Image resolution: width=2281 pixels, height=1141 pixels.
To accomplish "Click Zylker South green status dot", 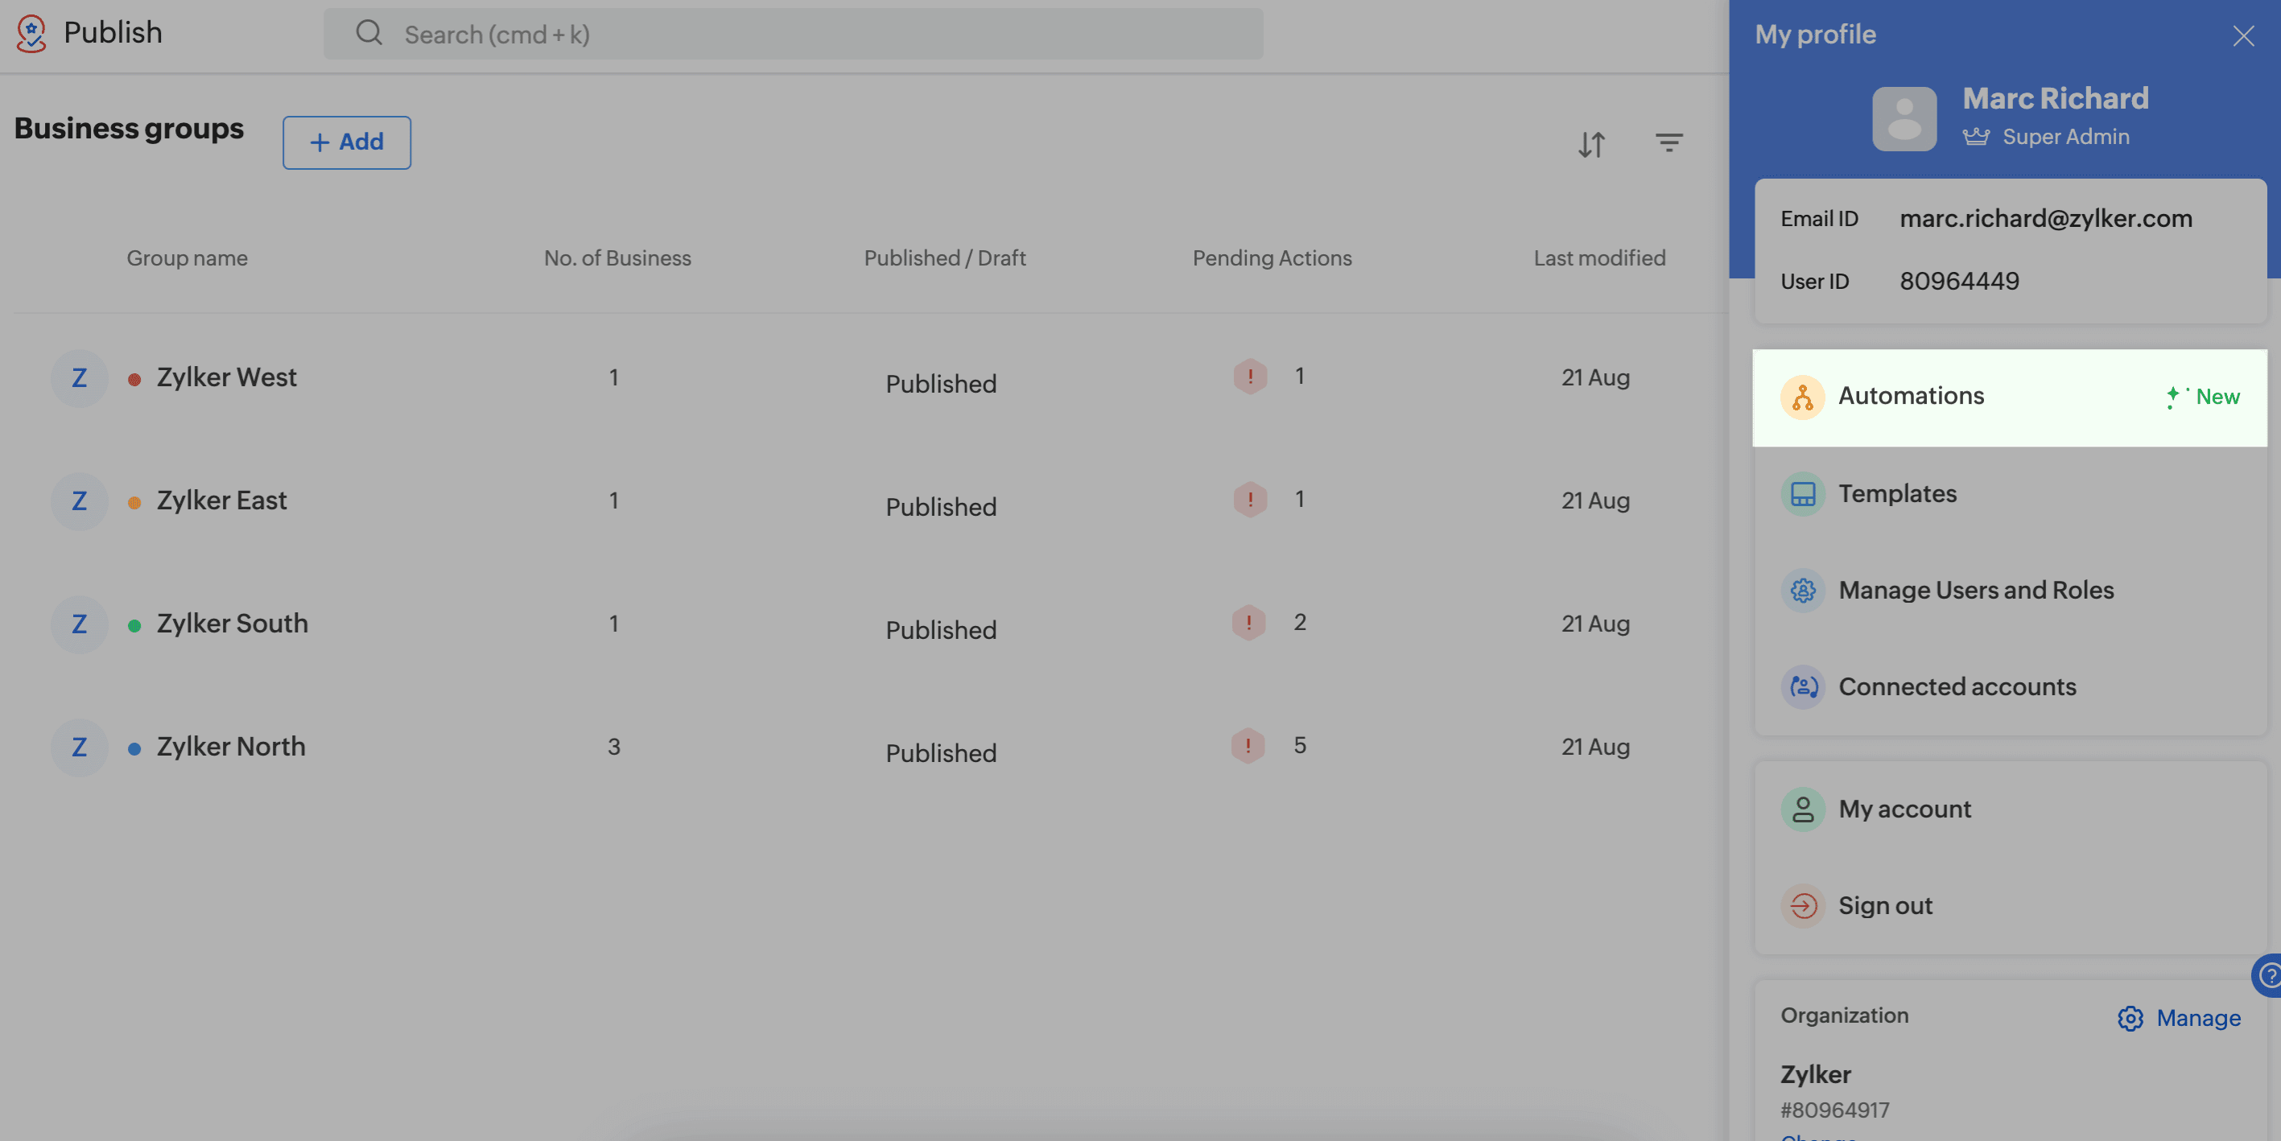I will [134, 626].
